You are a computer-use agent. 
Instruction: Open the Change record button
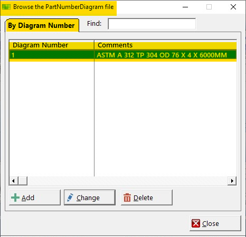click(90, 197)
